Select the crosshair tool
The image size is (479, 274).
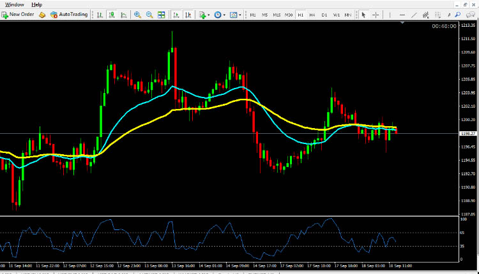(376, 14)
